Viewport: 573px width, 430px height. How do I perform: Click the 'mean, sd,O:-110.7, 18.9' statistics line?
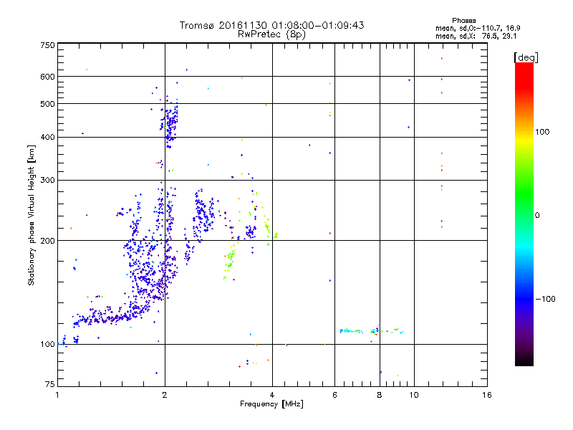click(x=478, y=28)
